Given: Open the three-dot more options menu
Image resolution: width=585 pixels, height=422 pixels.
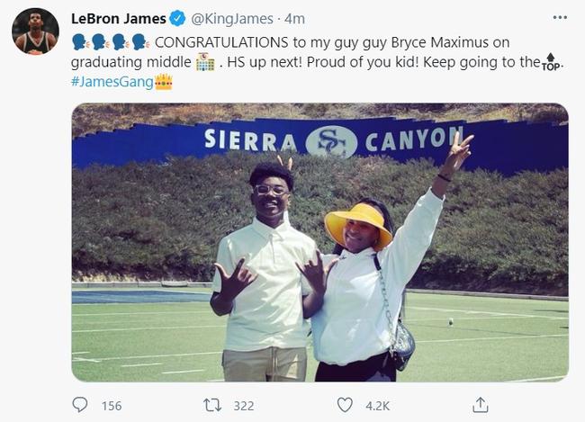Looking at the screenshot, I should pyautogui.click(x=560, y=18).
